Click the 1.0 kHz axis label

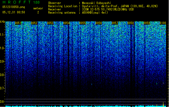coord(2,48)
